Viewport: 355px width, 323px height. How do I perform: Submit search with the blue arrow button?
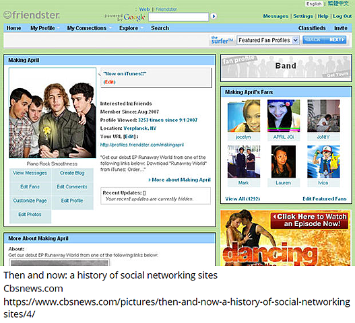[214, 16]
